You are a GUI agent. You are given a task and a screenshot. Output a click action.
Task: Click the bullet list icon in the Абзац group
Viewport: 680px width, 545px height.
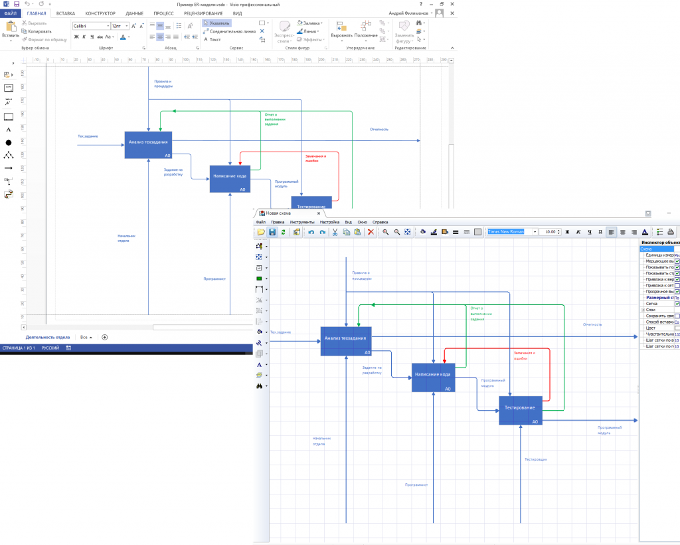click(179, 26)
